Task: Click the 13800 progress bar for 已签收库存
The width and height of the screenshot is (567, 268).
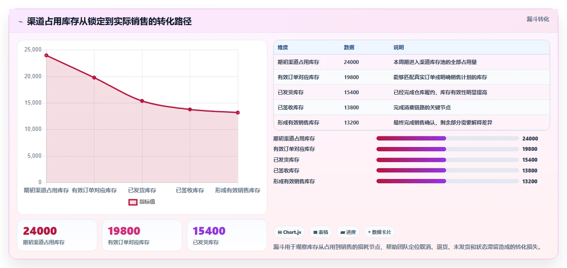Action: click(447, 171)
